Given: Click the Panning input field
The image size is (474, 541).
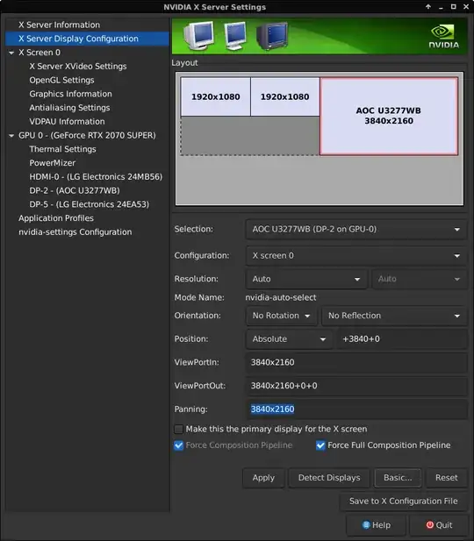Looking at the screenshot, I should coord(356,409).
